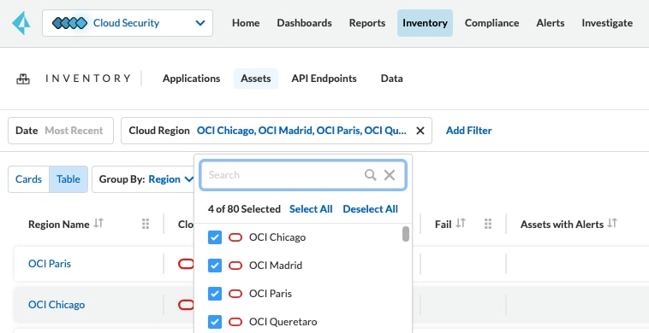This screenshot has height=333, width=649.
Task: Open the Alerts menu
Action: [551, 23]
